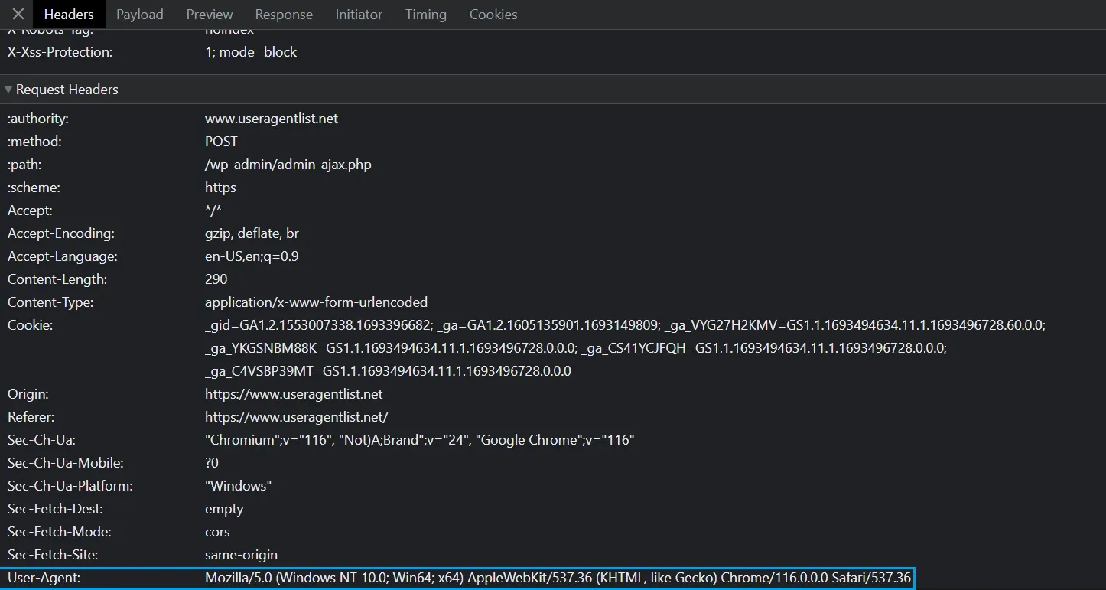Close the network request details panel
The image size is (1106, 590).
[17, 14]
